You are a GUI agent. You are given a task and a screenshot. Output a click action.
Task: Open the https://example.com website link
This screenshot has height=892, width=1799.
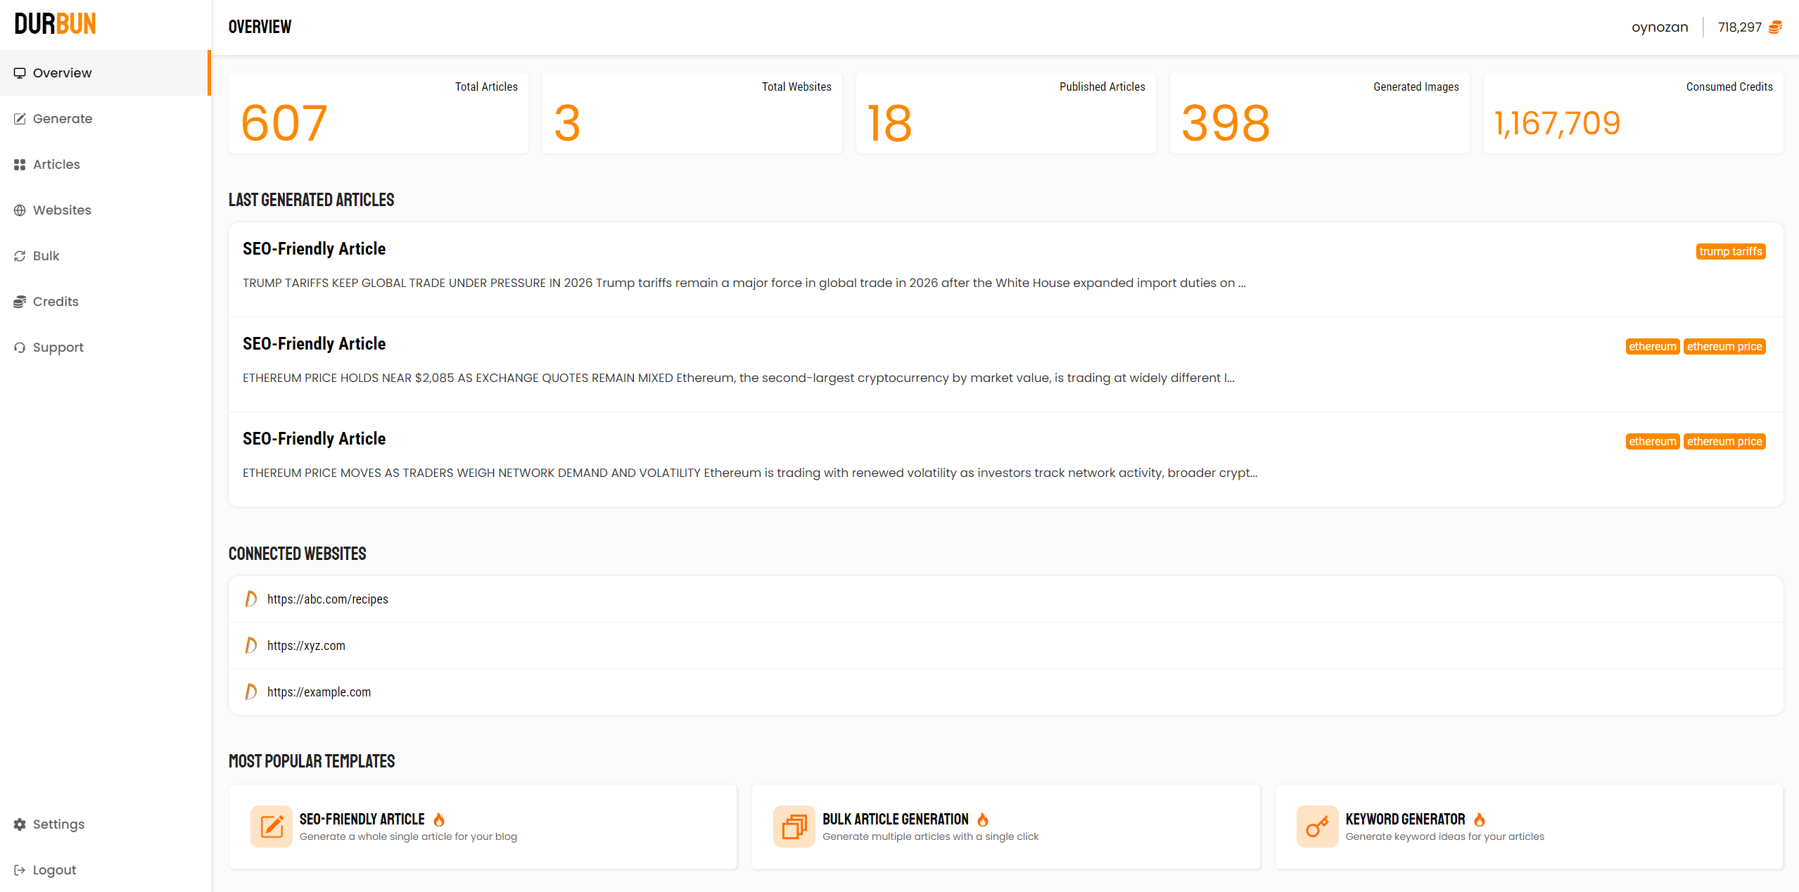pyautogui.click(x=319, y=692)
